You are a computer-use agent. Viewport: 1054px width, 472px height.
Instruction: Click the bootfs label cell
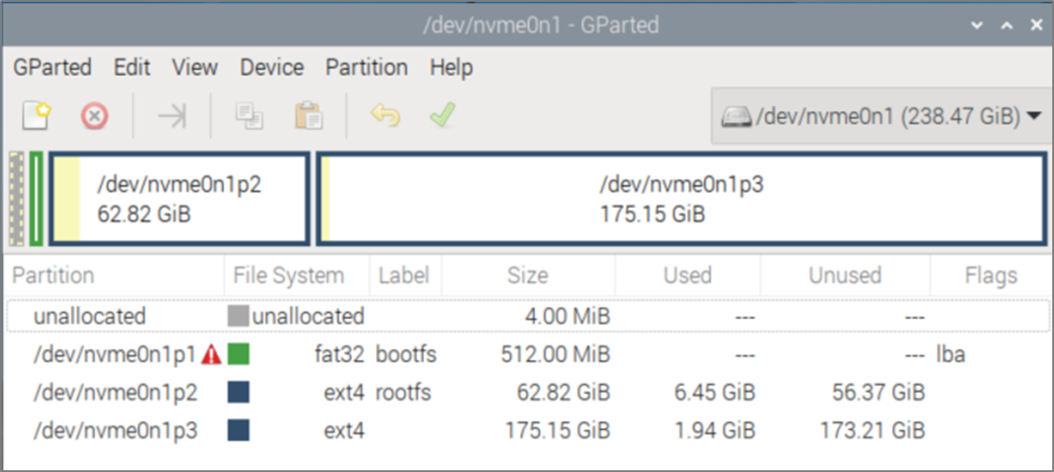[x=406, y=355]
